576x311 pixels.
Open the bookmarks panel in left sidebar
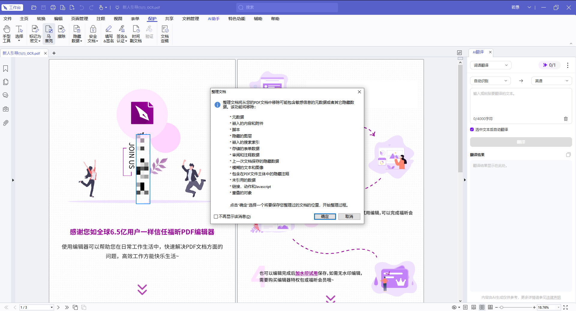pyautogui.click(x=6, y=69)
